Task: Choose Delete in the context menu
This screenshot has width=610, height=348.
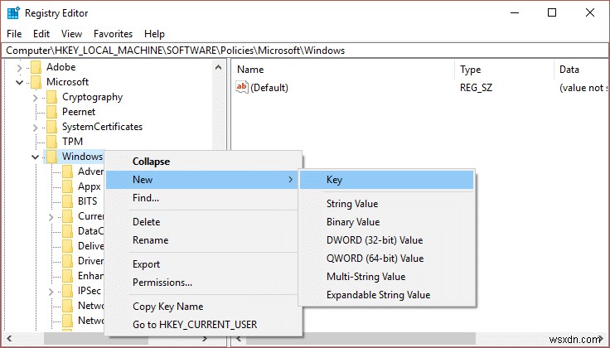Action: [203, 222]
